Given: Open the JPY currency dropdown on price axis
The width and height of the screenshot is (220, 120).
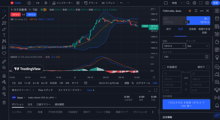Looking at the screenshot, I should pos(153,9).
